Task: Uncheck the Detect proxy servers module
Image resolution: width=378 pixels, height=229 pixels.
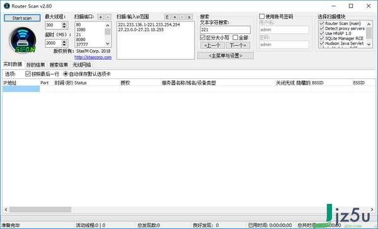Action: tap(322, 28)
